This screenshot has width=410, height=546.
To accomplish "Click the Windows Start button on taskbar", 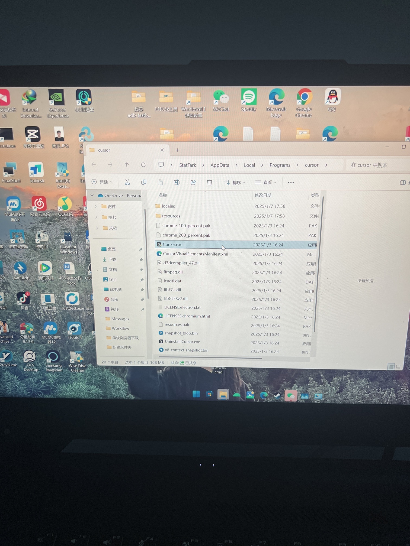I will 196,394.
